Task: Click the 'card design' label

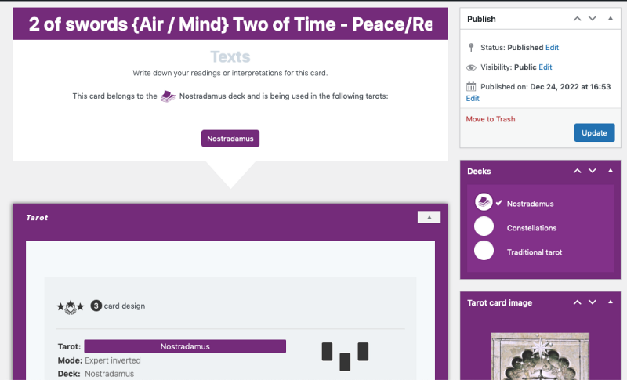Action: click(125, 306)
